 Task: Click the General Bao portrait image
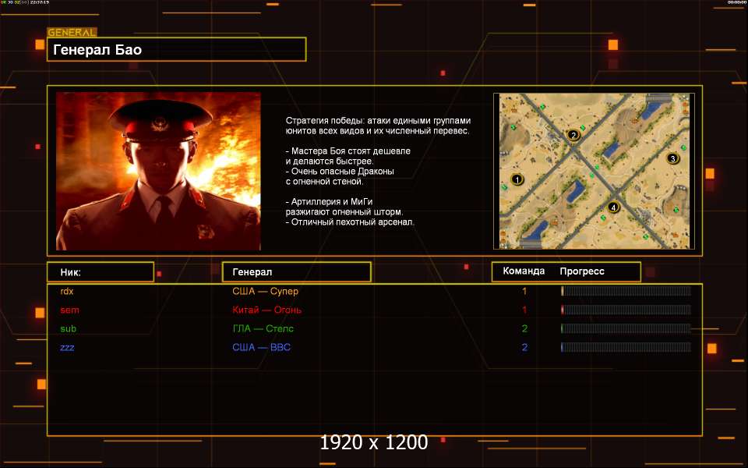click(158, 171)
